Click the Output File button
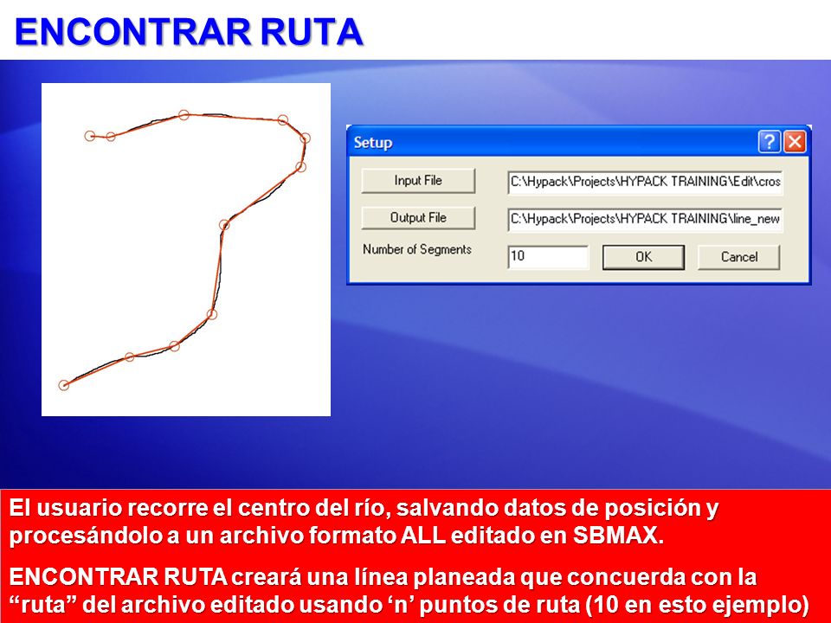The image size is (831, 623). pos(418,218)
